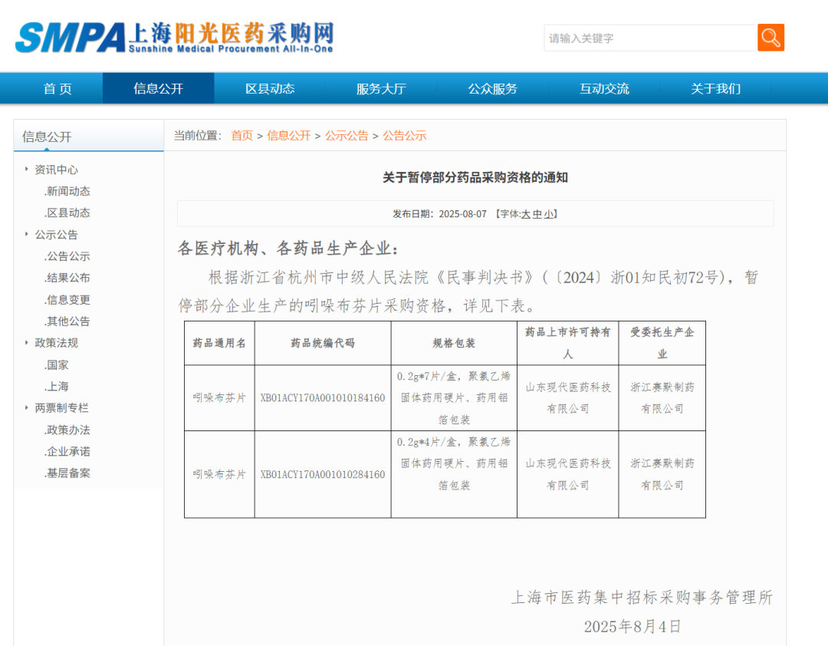The height and width of the screenshot is (646, 828).
Task: Expand the 政策法规 sidebar section
Action: click(x=58, y=343)
